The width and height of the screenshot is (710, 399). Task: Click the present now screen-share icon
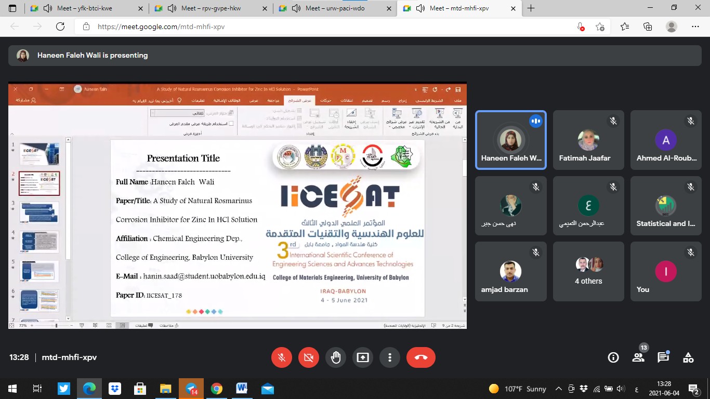[x=363, y=357]
